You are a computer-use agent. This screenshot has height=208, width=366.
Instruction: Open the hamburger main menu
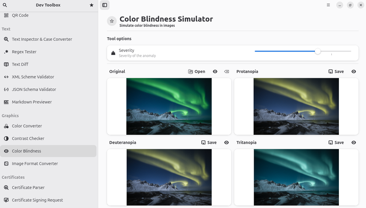coord(328,5)
